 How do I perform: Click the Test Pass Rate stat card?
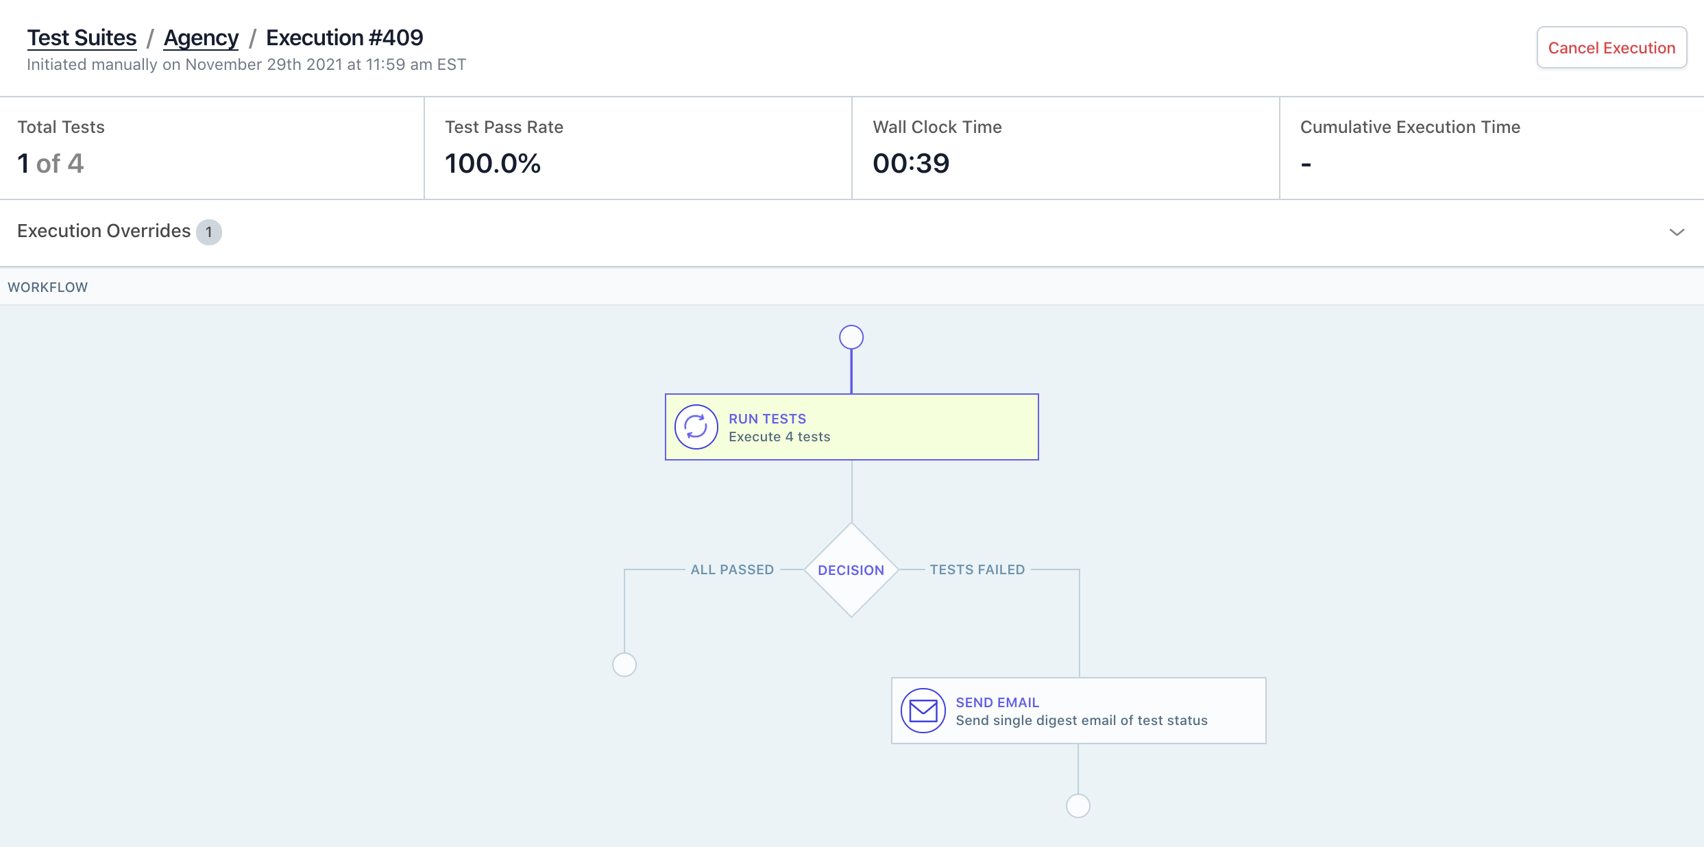coord(637,148)
